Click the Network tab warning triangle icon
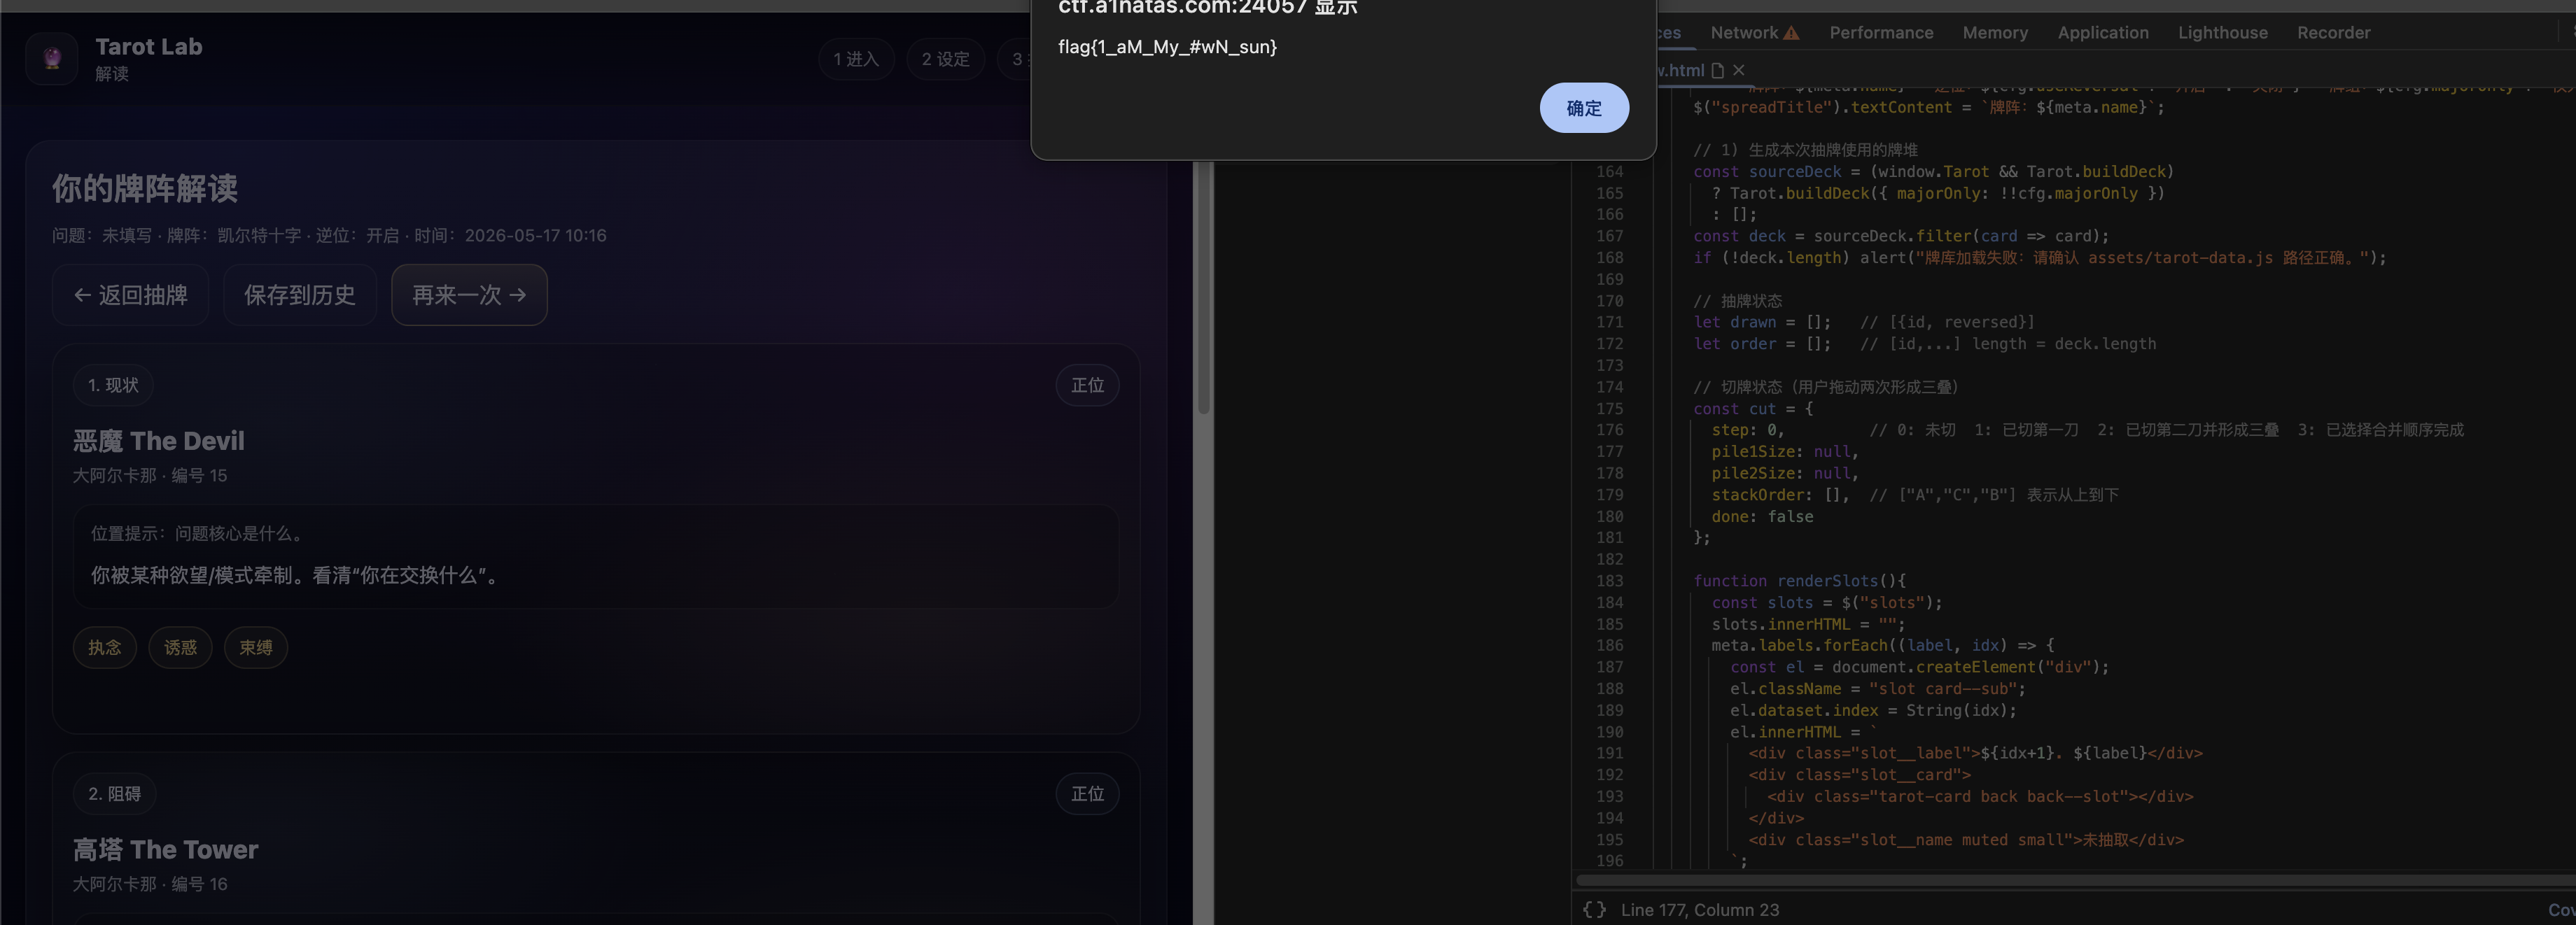 click(1791, 33)
